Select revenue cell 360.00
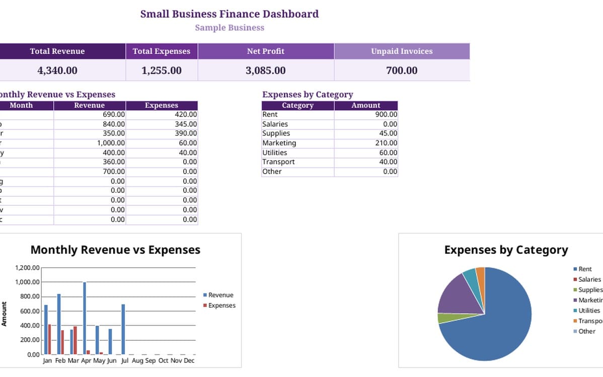This screenshot has height=377, width=603. 90,162
